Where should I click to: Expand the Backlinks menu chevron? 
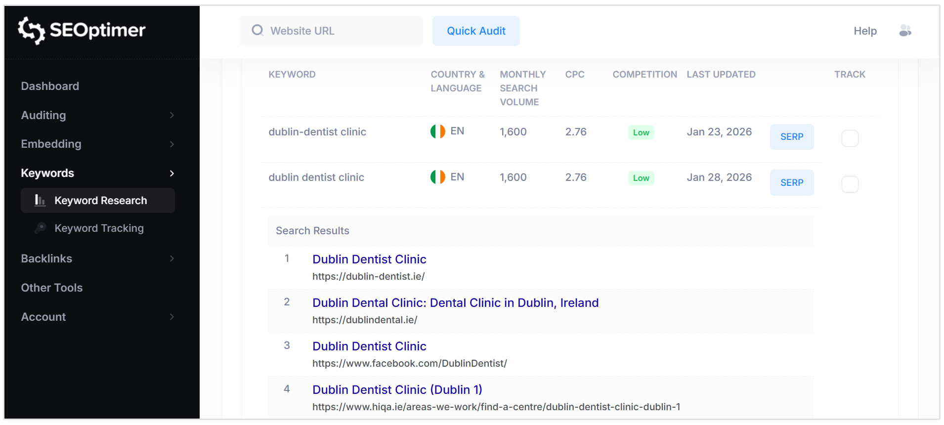[x=172, y=258]
